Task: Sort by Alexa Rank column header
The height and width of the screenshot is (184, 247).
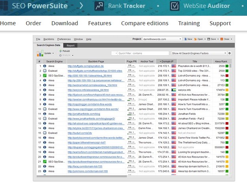Action: (x=221, y=61)
